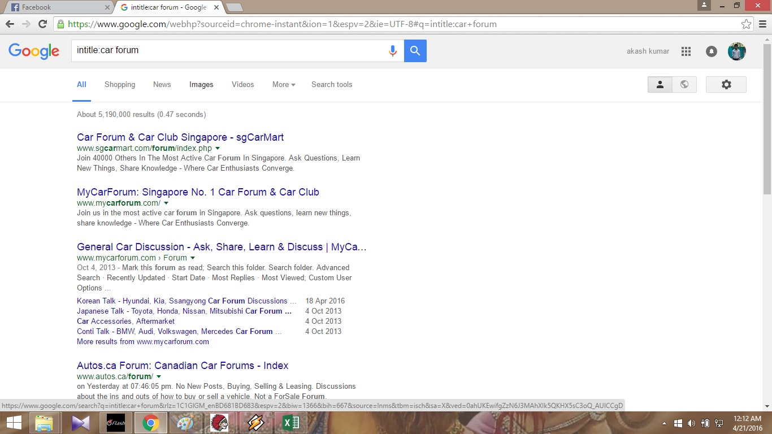Viewport: 772px width, 434px height.
Task: Open the Google apps grid
Action: click(x=686, y=51)
